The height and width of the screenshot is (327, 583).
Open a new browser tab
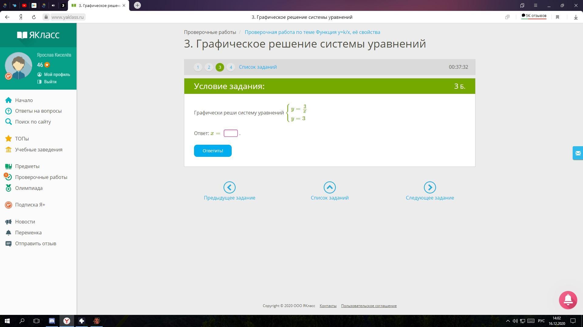[x=137, y=5]
